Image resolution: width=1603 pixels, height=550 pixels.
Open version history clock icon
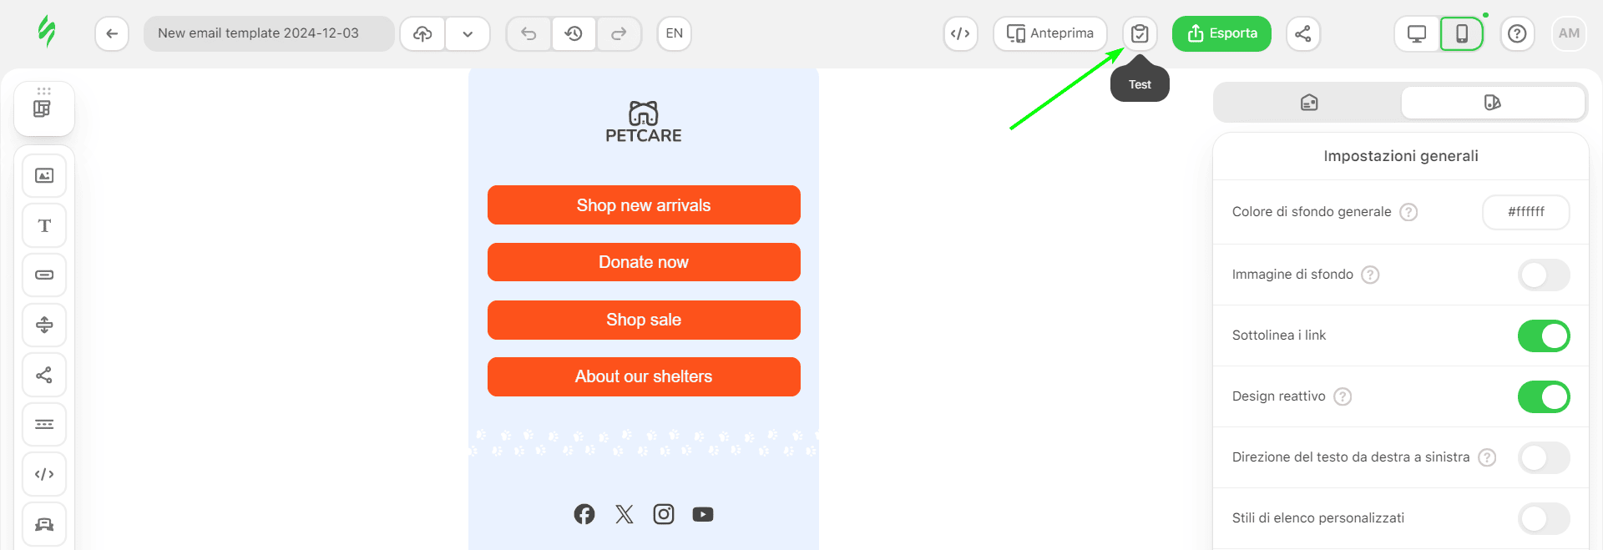tap(574, 34)
